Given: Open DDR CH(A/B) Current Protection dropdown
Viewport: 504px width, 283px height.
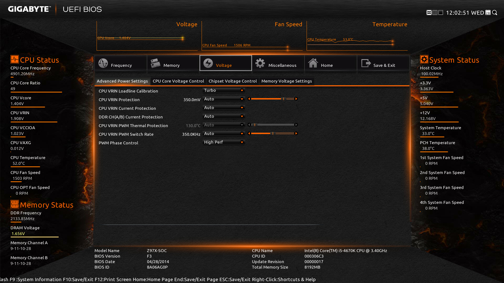Looking at the screenshot, I should 224,116.
